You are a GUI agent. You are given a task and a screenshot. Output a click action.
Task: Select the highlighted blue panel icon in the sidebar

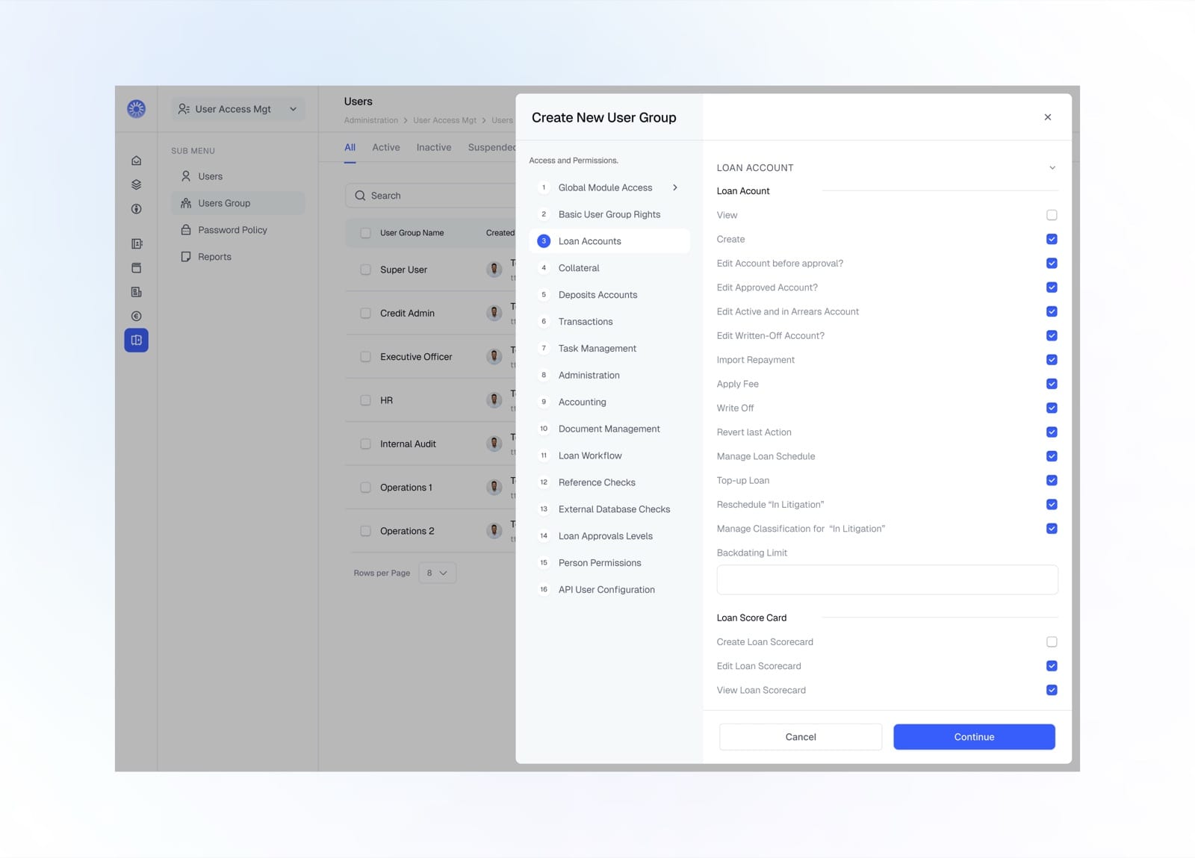click(x=136, y=341)
